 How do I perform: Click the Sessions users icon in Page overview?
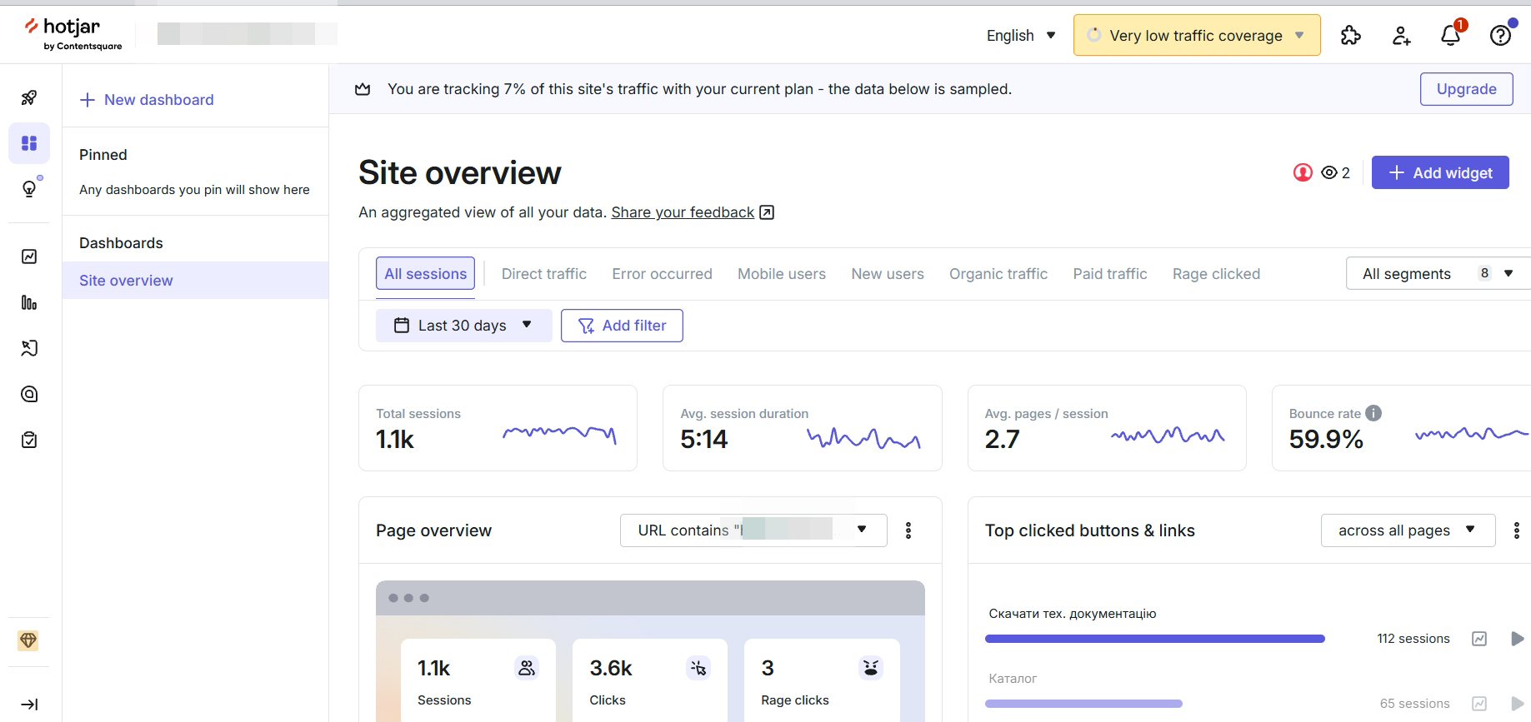coord(527,668)
